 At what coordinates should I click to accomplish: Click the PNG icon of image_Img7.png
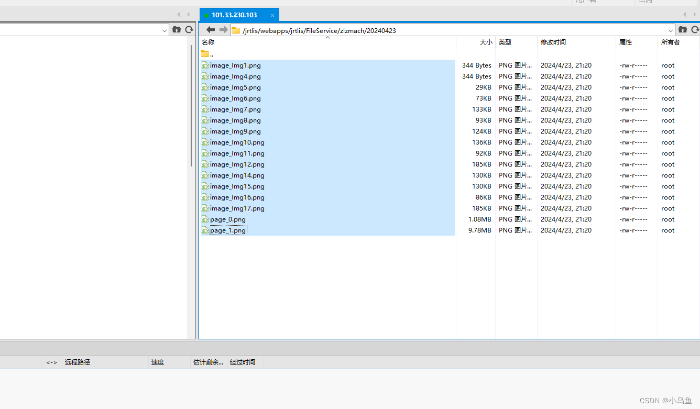tap(205, 109)
